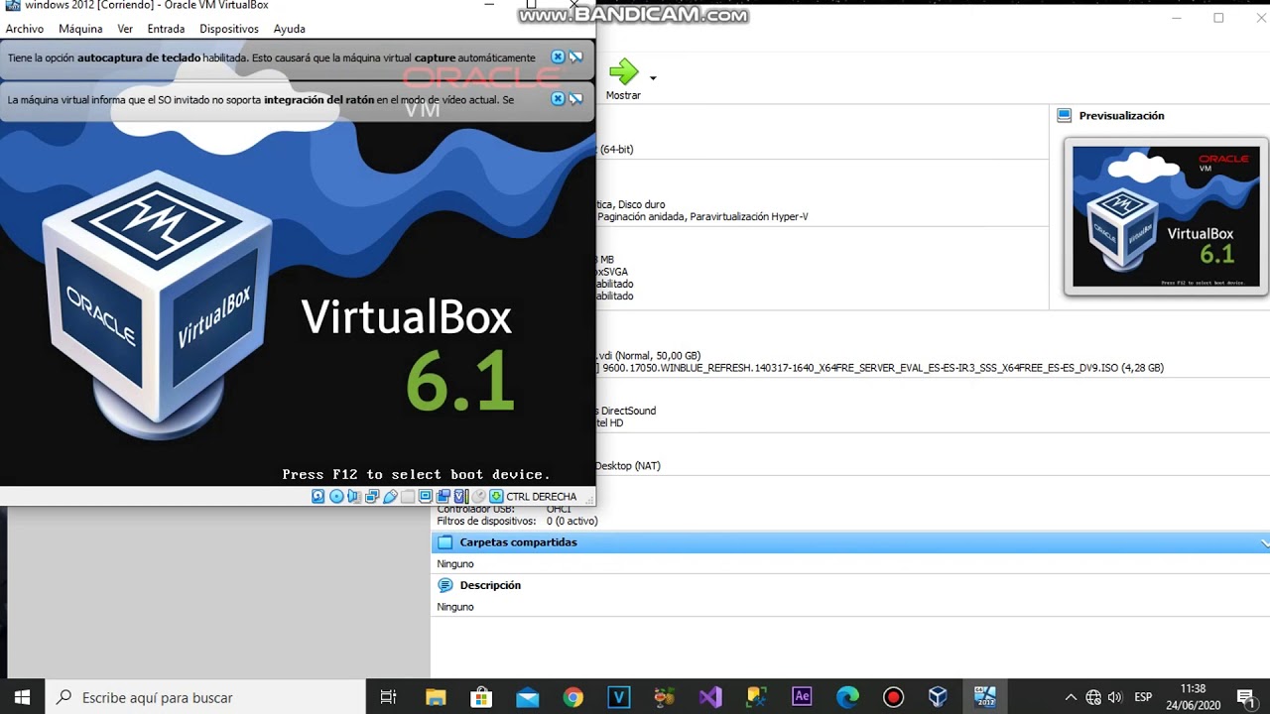Switch to the running windows 2012 VM taskbar icon
This screenshot has width=1270, height=714.
tap(985, 697)
